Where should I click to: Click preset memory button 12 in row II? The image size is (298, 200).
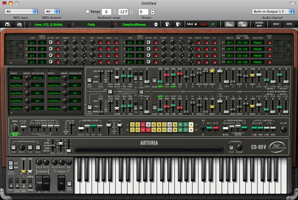point(191,130)
